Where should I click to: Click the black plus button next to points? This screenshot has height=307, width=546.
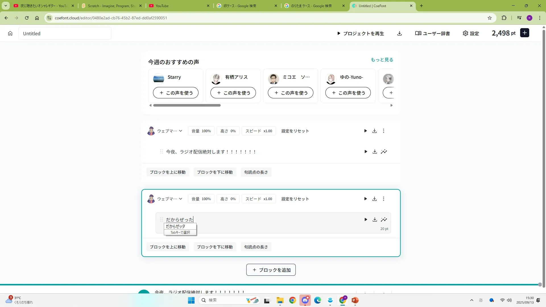tap(525, 33)
